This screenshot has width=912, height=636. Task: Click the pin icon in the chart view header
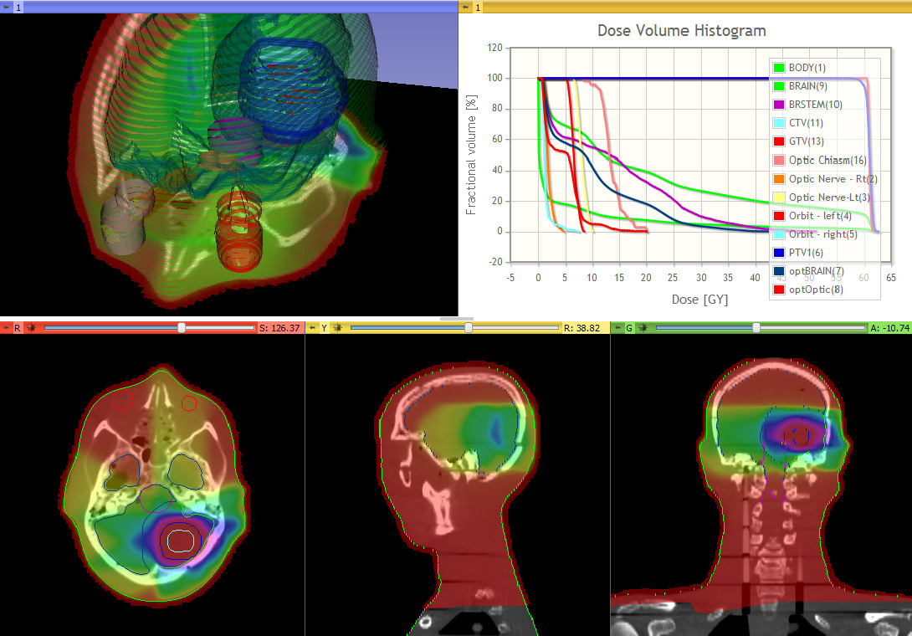465,7
